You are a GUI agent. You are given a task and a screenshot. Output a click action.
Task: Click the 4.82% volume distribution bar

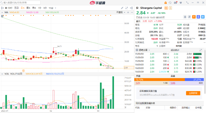(x=197, y=54)
